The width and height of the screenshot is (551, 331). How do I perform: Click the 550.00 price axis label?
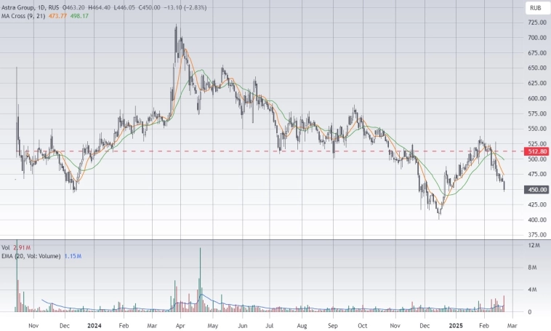[537, 129]
